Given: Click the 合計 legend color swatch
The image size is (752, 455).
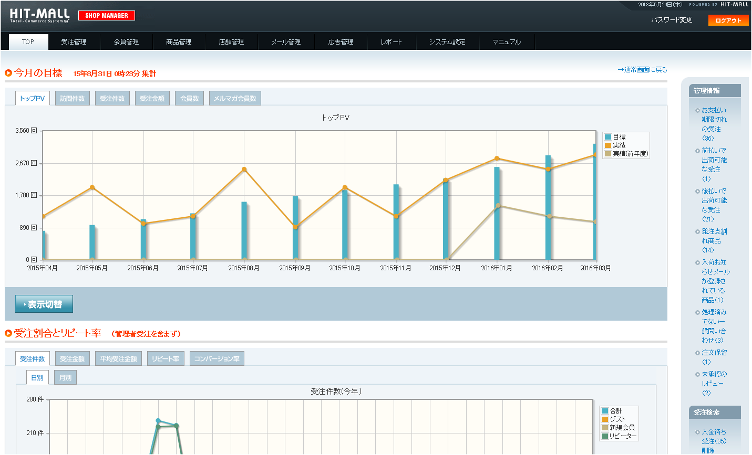Looking at the screenshot, I should [x=605, y=411].
